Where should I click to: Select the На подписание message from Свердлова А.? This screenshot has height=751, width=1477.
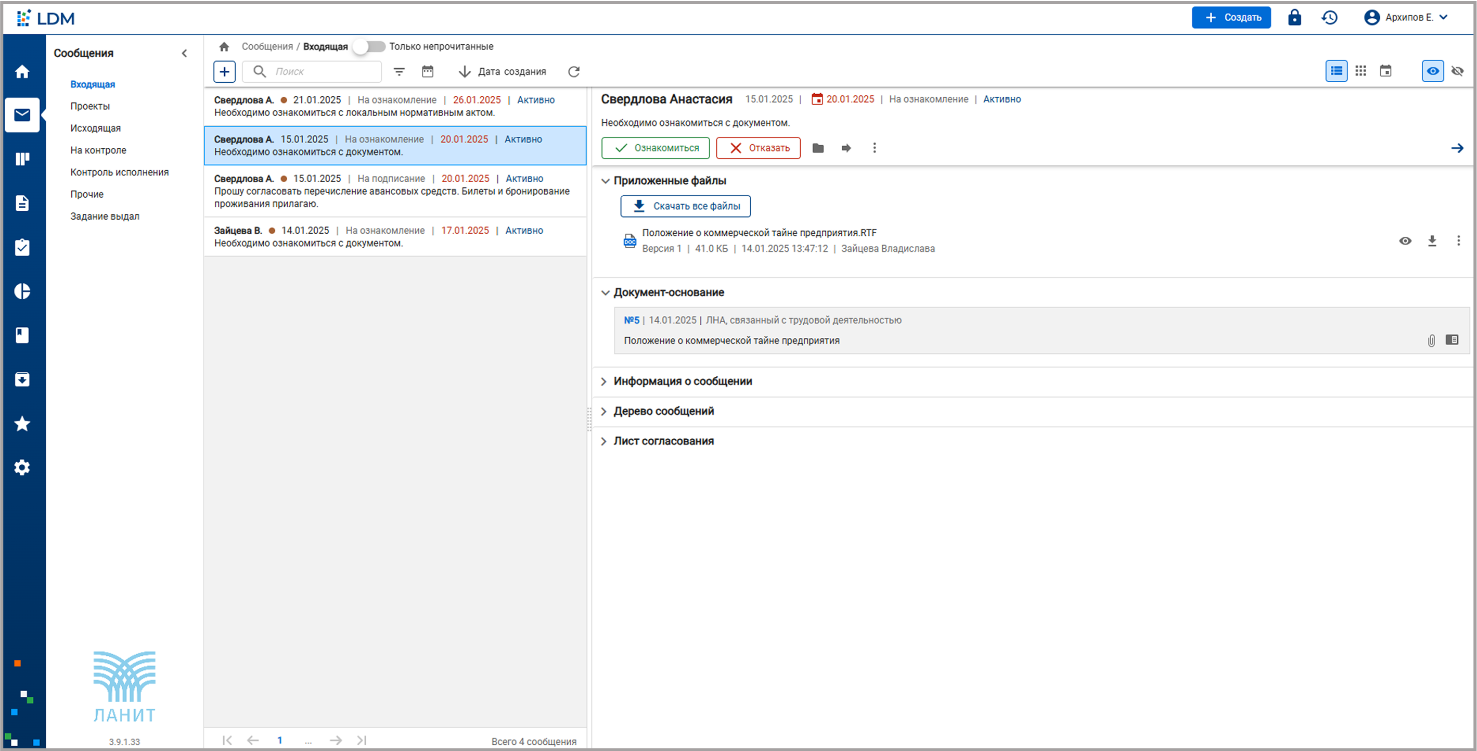click(395, 191)
